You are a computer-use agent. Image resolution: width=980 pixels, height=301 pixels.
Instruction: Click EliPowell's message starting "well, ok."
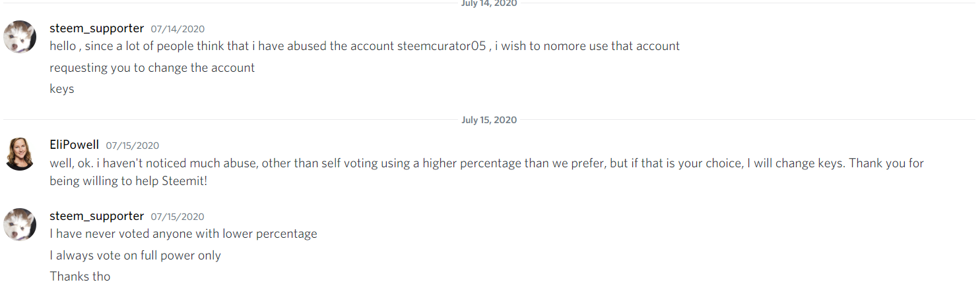click(x=486, y=163)
